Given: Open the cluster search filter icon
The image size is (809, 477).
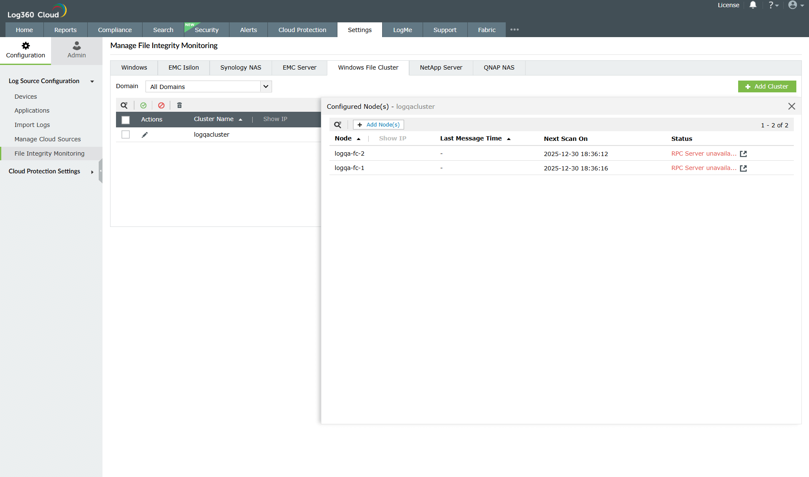Looking at the screenshot, I should point(124,105).
